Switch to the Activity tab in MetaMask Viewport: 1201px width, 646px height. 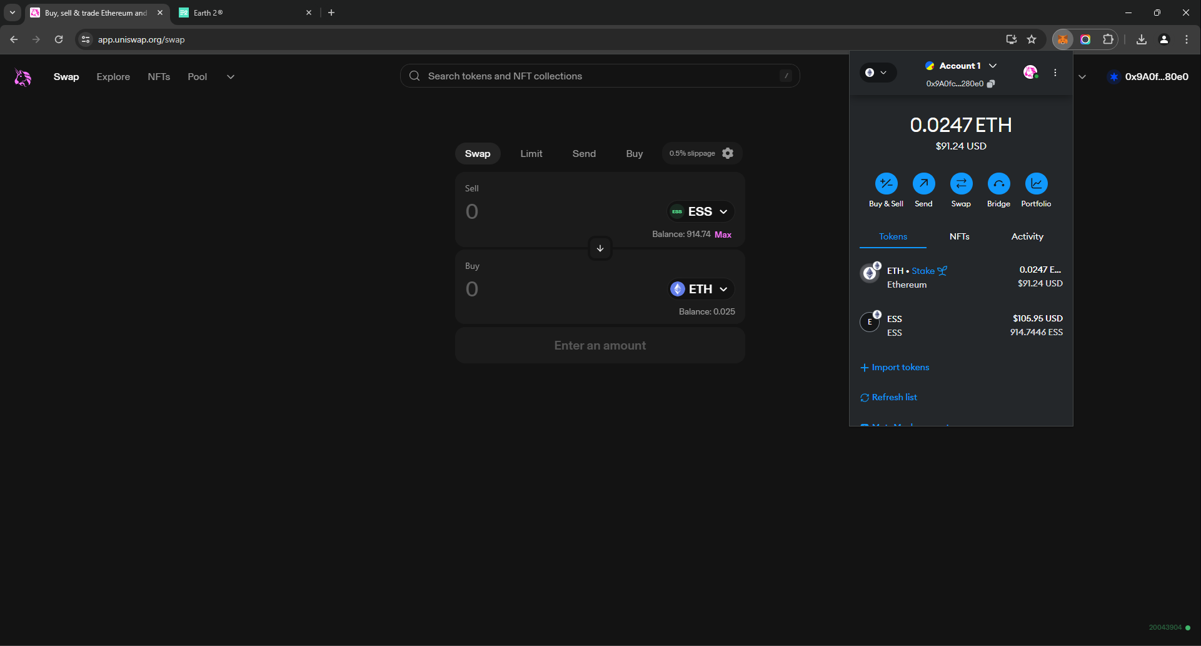pyautogui.click(x=1027, y=236)
